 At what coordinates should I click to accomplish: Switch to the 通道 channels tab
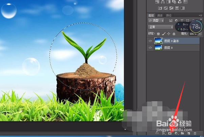pos(160,16)
